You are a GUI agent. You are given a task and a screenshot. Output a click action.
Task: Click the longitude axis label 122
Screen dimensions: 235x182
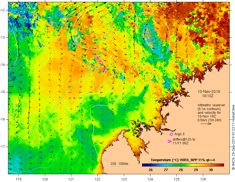click(x=97, y=179)
